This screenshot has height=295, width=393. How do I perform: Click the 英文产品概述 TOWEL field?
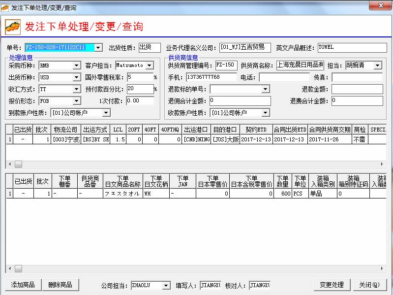pos(352,47)
